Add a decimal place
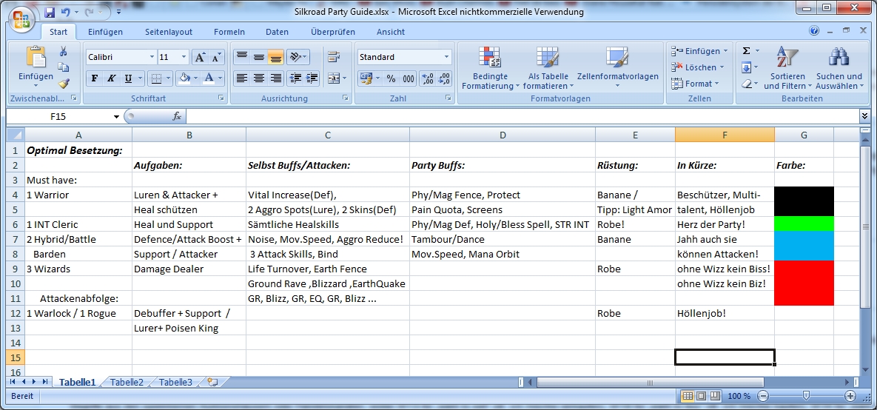877x410 pixels. [x=427, y=78]
